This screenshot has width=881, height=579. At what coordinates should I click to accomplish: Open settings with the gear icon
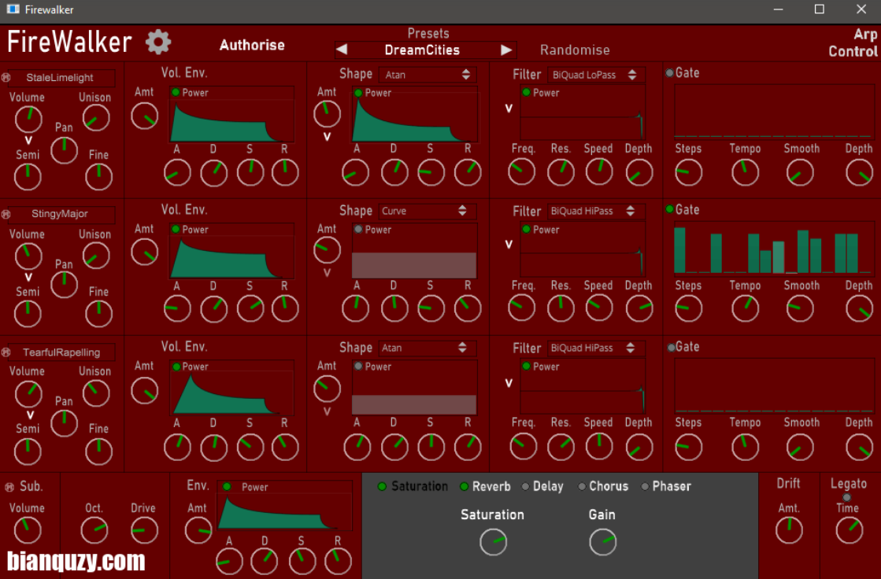pos(158,42)
